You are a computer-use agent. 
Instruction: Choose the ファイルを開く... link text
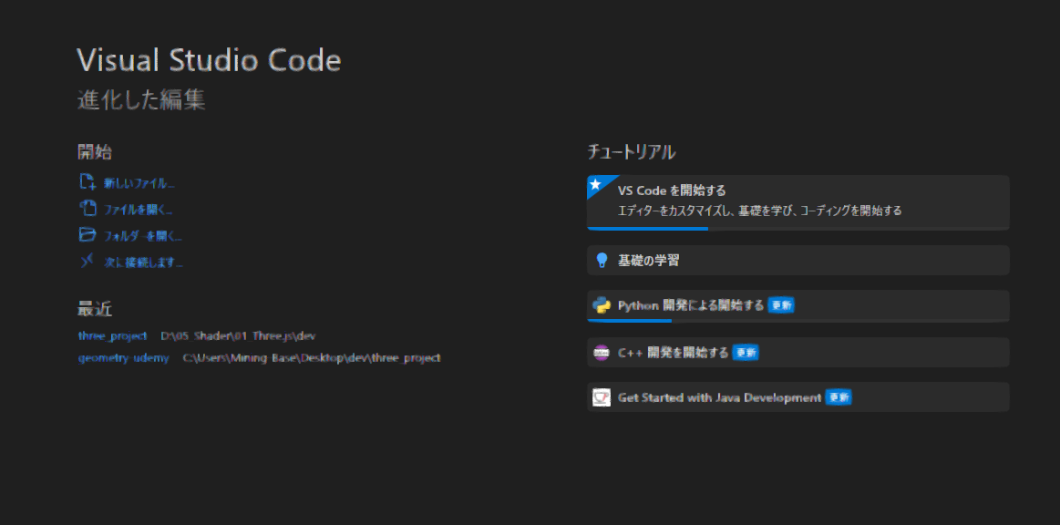138,210
